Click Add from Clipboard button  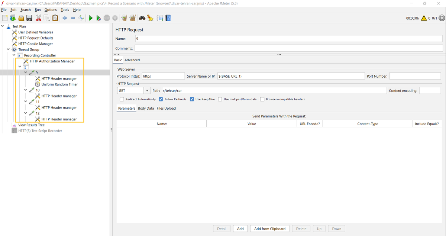[270, 229]
